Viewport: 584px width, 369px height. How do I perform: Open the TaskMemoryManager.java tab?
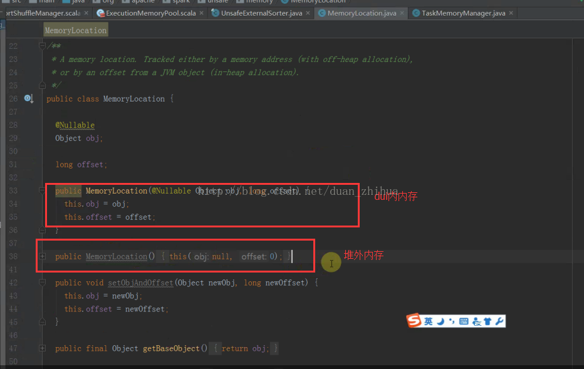click(463, 13)
